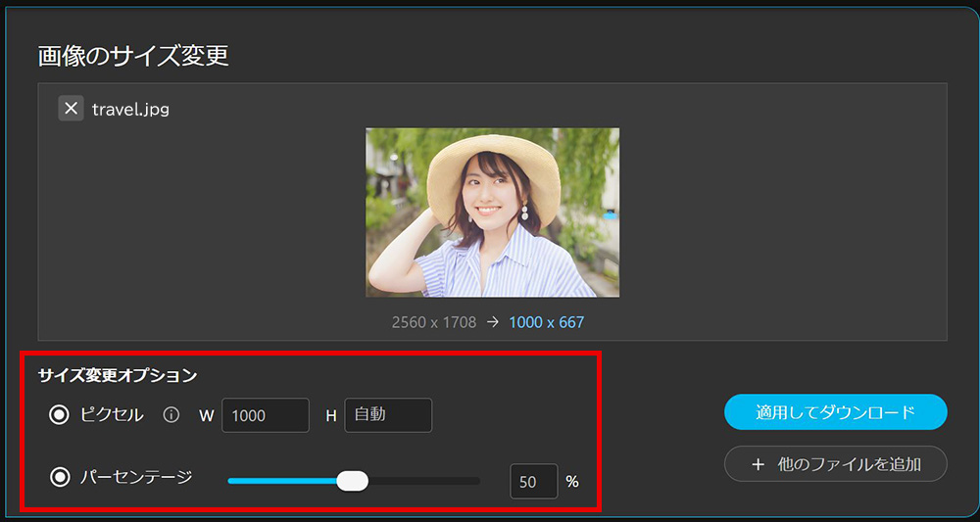This screenshot has height=522, width=980.
Task: Click the percentage value box showing 50
Action: click(x=534, y=482)
